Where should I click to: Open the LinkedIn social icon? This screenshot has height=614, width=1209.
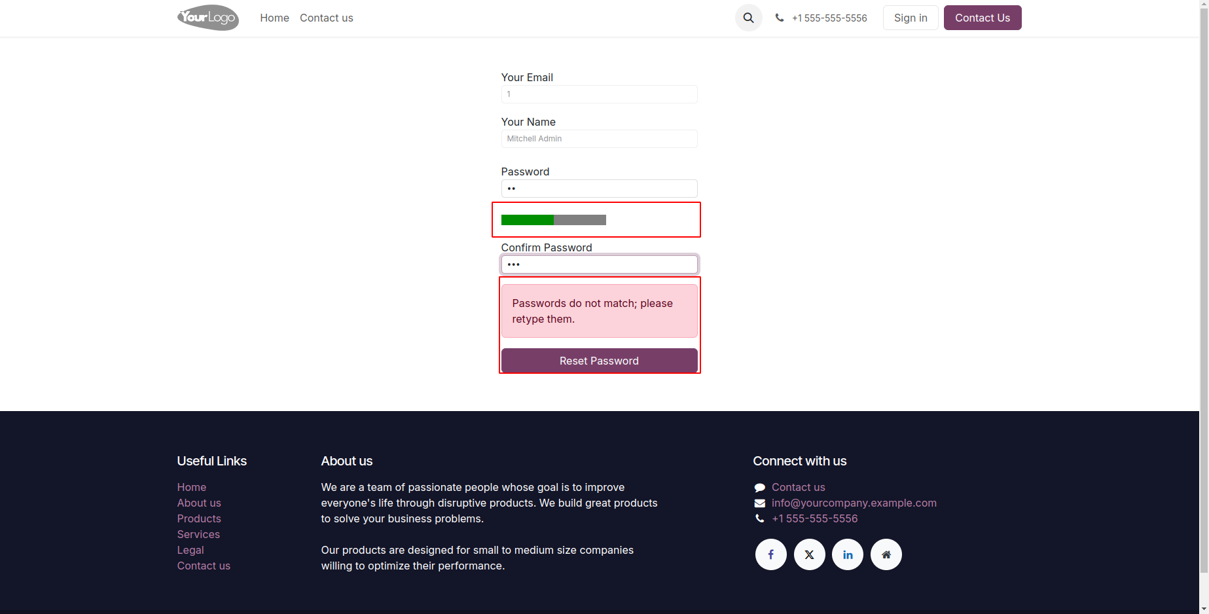pyautogui.click(x=848, y=554)
